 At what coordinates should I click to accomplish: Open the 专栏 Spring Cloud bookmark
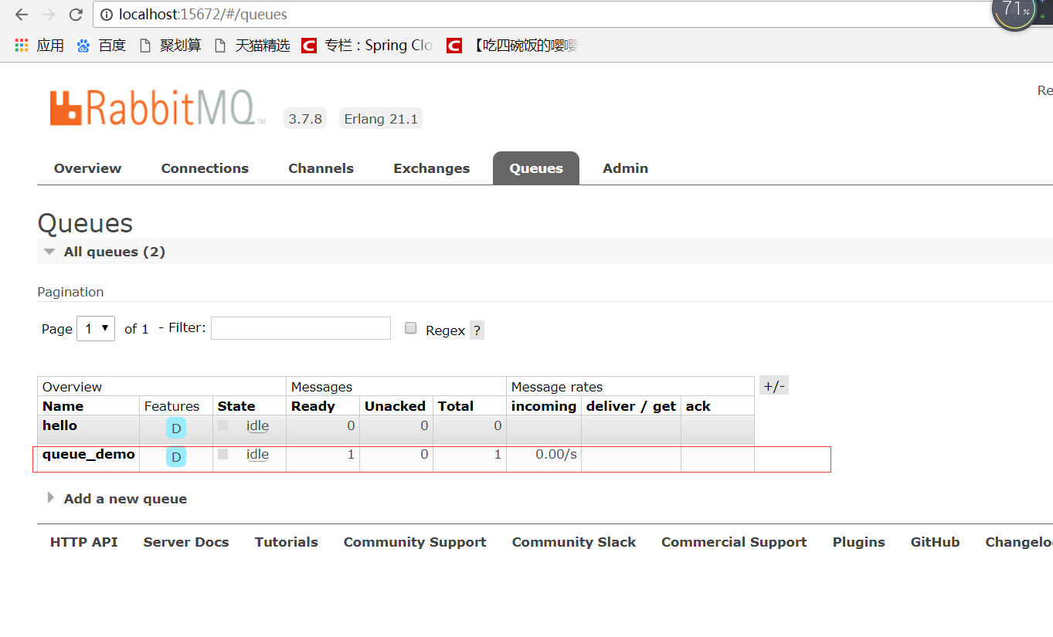coord(367,46)
